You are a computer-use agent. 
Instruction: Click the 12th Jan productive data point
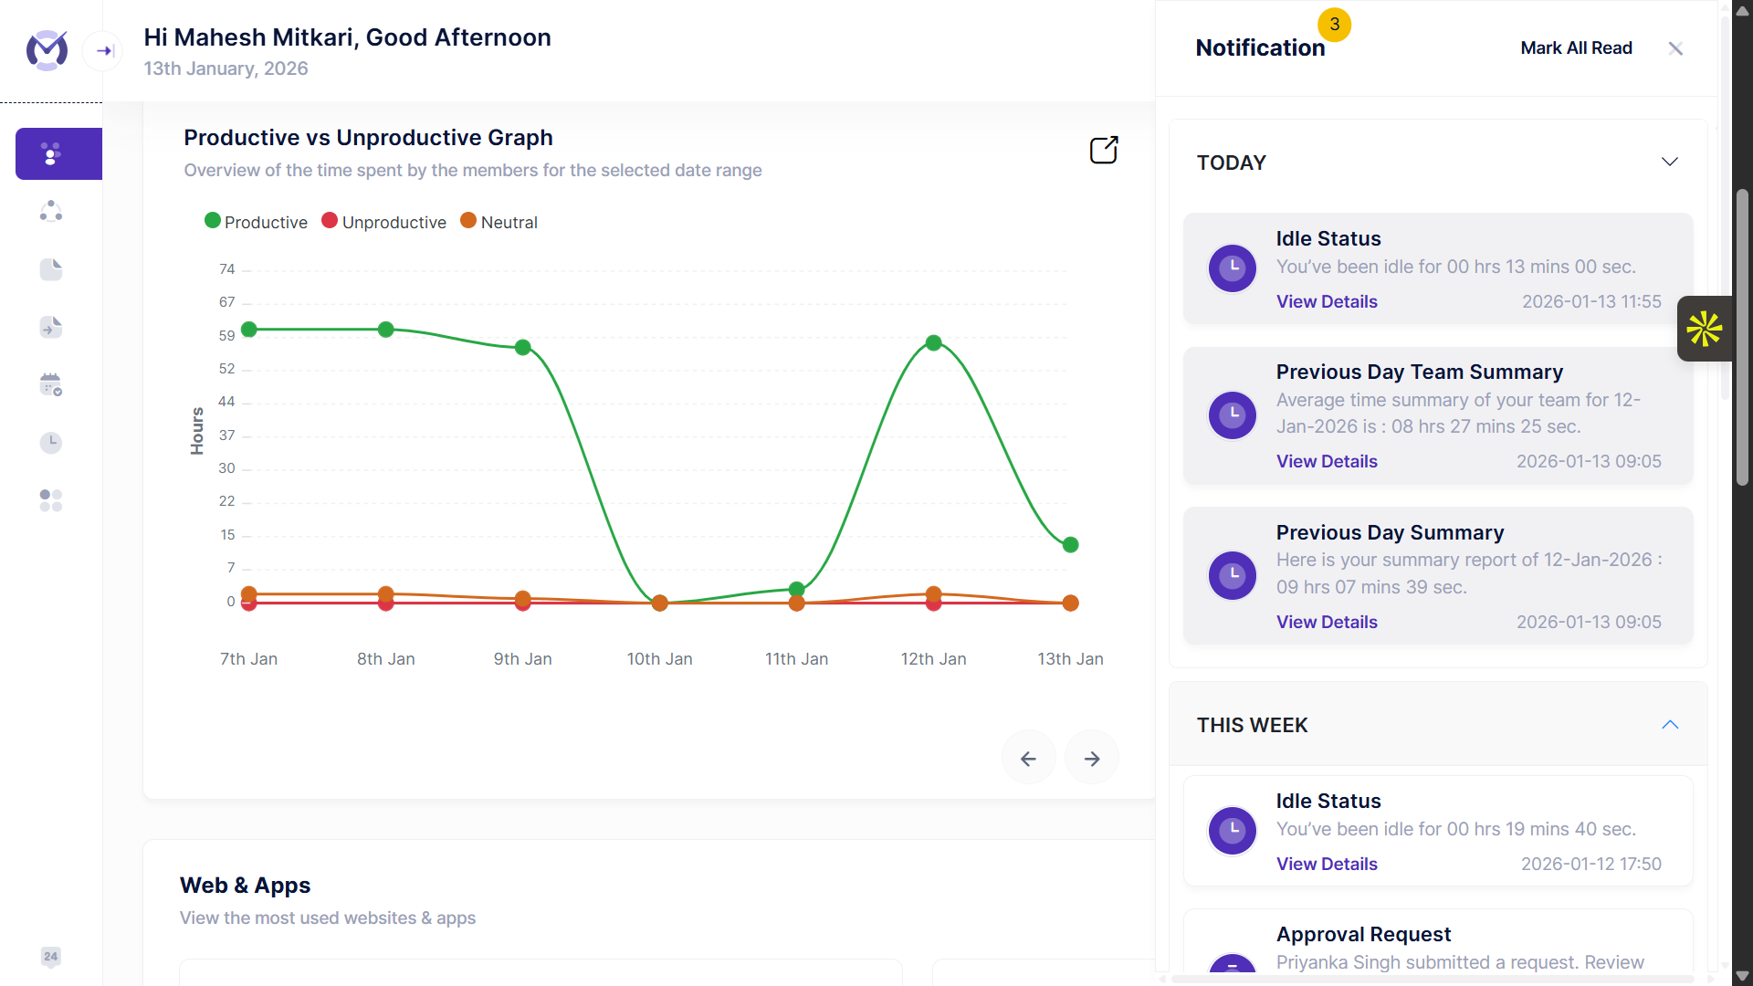point(933,343)
